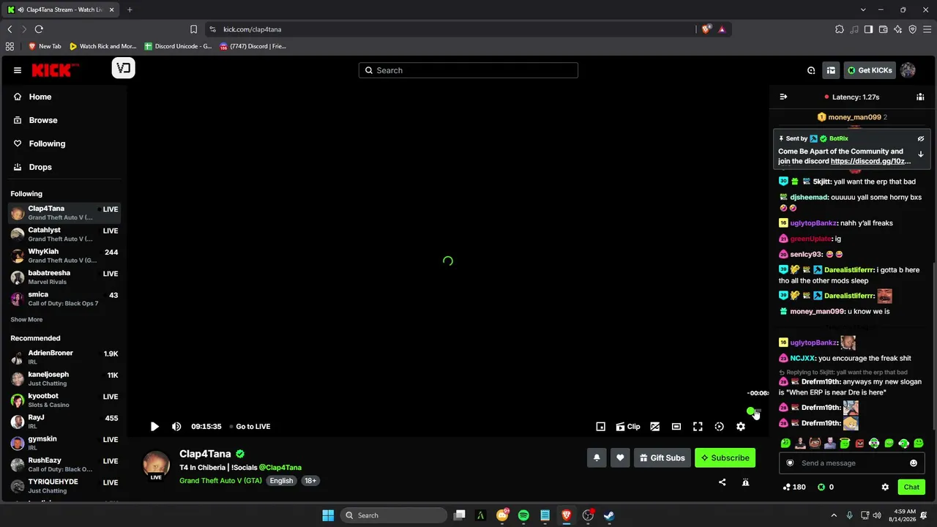Send message with the Chat button
The height and width of the screenshot is (527, 937).
pos(911,487)
